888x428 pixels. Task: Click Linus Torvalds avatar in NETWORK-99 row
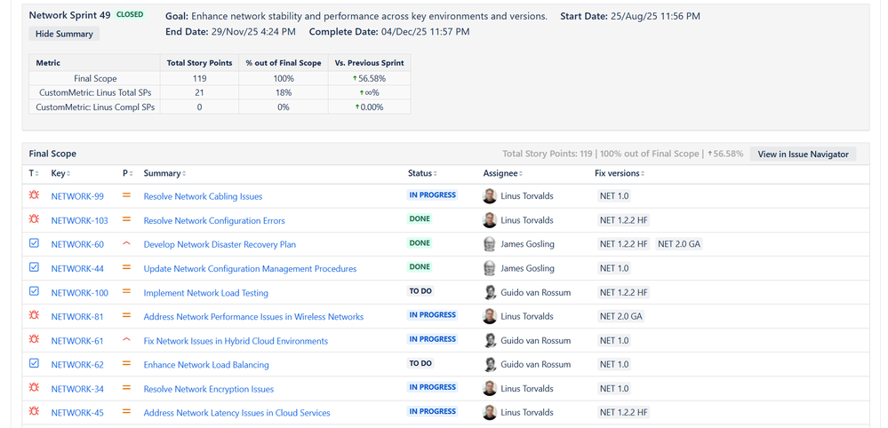490,195
